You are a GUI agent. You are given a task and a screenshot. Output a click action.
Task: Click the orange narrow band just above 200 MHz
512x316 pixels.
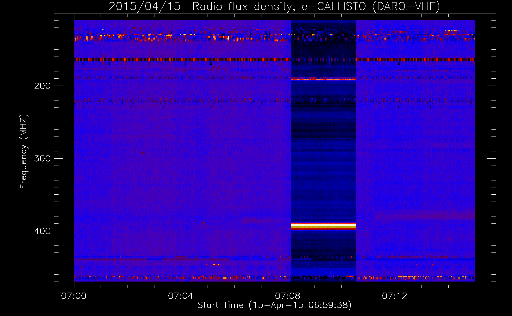point(323,79)
